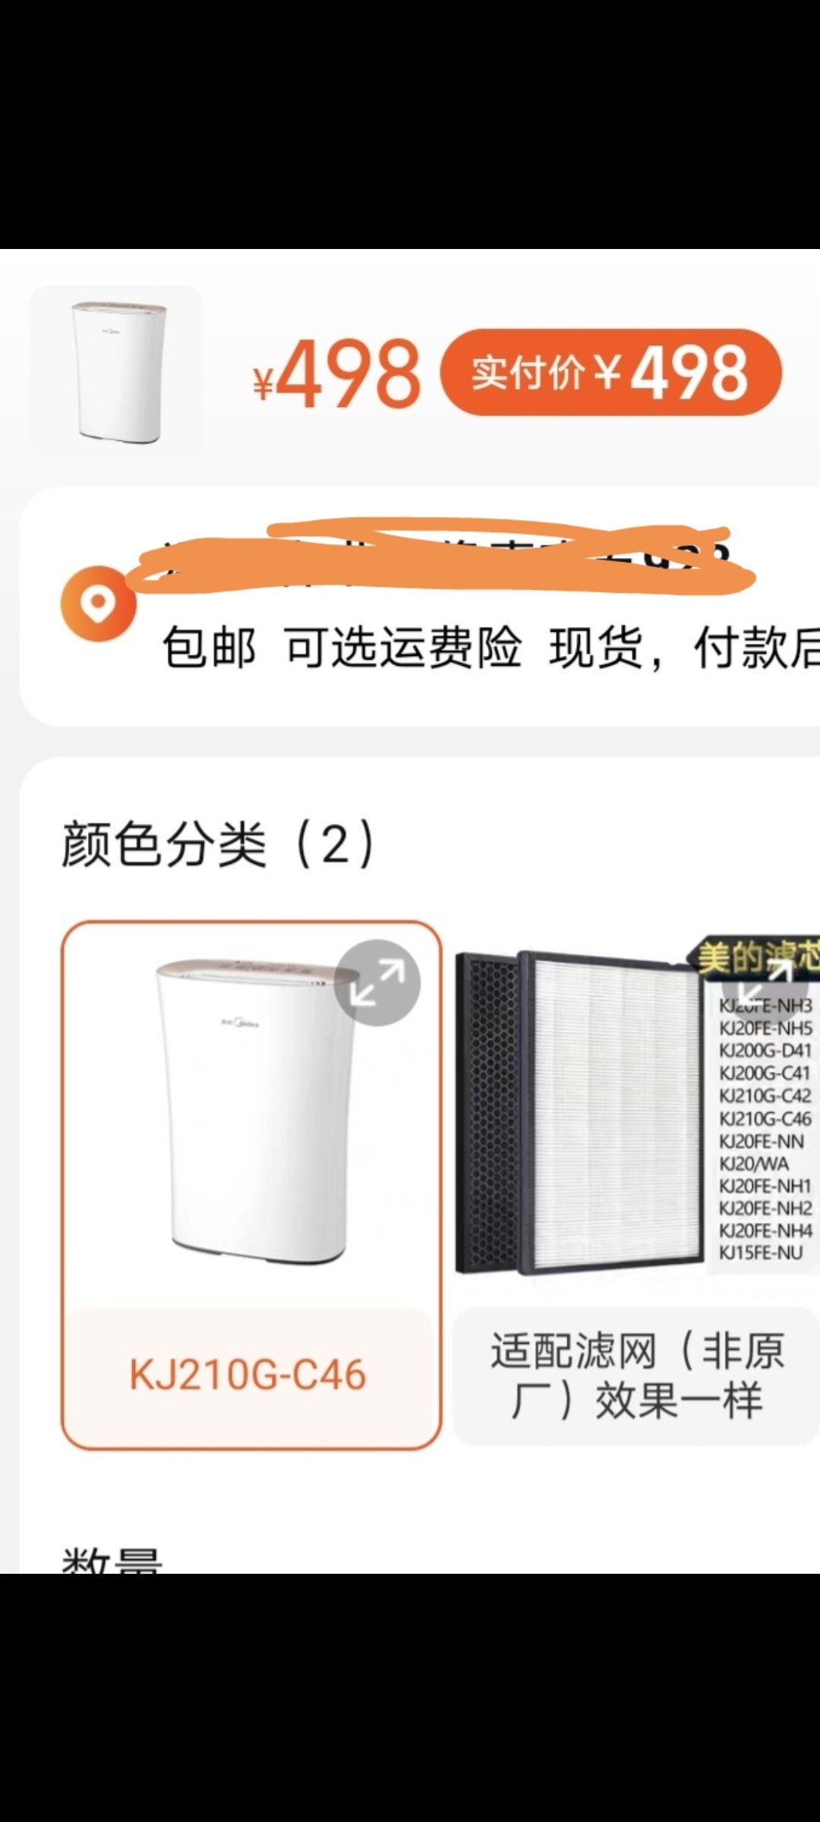The image size is (820, 1822).
Task: Enlarge the KJ210G-C46 purifier image
Action: coord(377,982)
